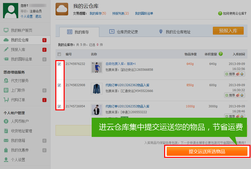Click volume weight 3000g value
The image size is (251, 169).
(213, 106)
